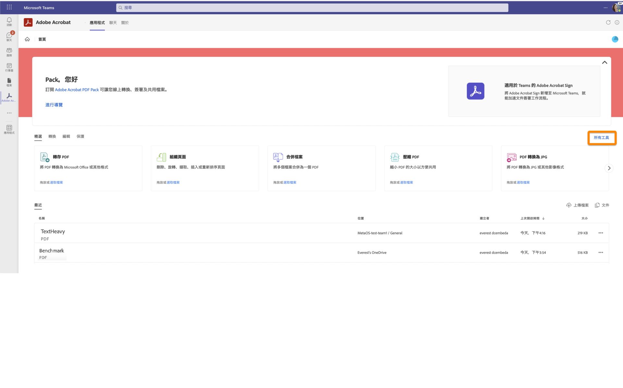The height and width of the screenshot is (388, 623).
Task: Click the 位置 column header
Action: [360, 218]
